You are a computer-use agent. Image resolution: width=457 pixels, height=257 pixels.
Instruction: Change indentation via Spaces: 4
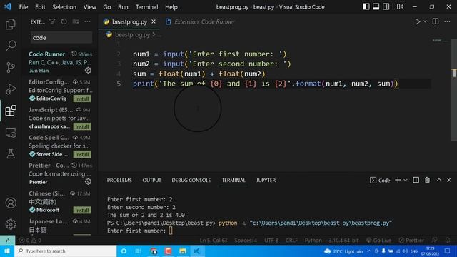click(246, 241)
